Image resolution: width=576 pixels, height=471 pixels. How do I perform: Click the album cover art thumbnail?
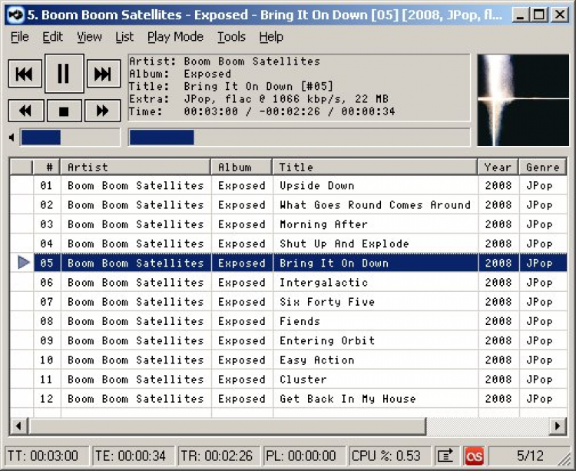click(523, 100)
